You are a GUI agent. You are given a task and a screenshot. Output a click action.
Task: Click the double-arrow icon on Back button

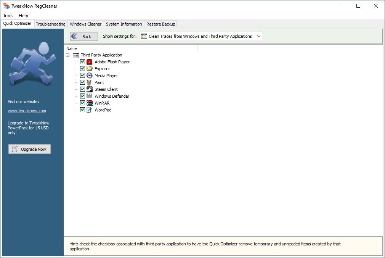click(x=74, y=36)
